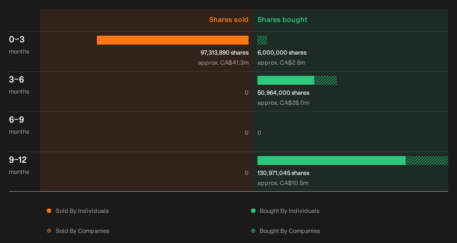Viewport: 457px width, 243px height.
Task: Click the 3-6 months row label
Action: click(19, 85)
